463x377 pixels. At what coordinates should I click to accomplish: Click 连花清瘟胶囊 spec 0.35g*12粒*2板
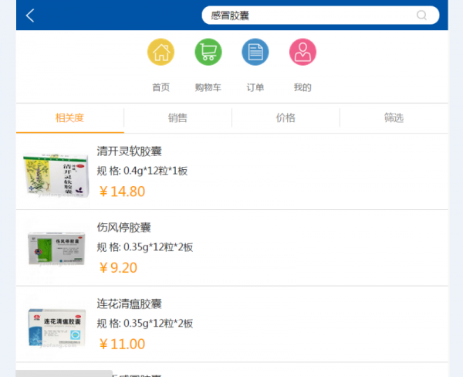158,324
